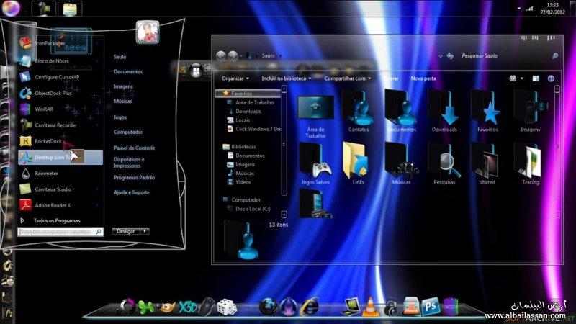Click Nova pasta in Explorer toolbar
Viewport: 576px width, 324px height.
pos(423,78)
